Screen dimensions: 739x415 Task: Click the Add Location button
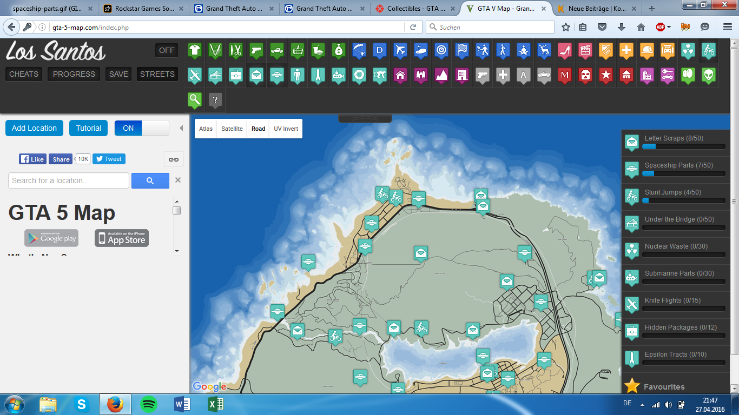pyautogui.click(x=34, y=128)
